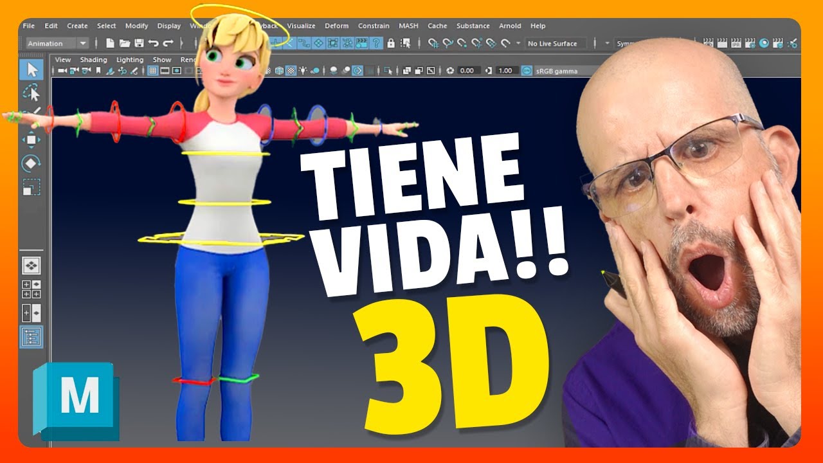Toggle snap to points

click(x=462, y=43)
